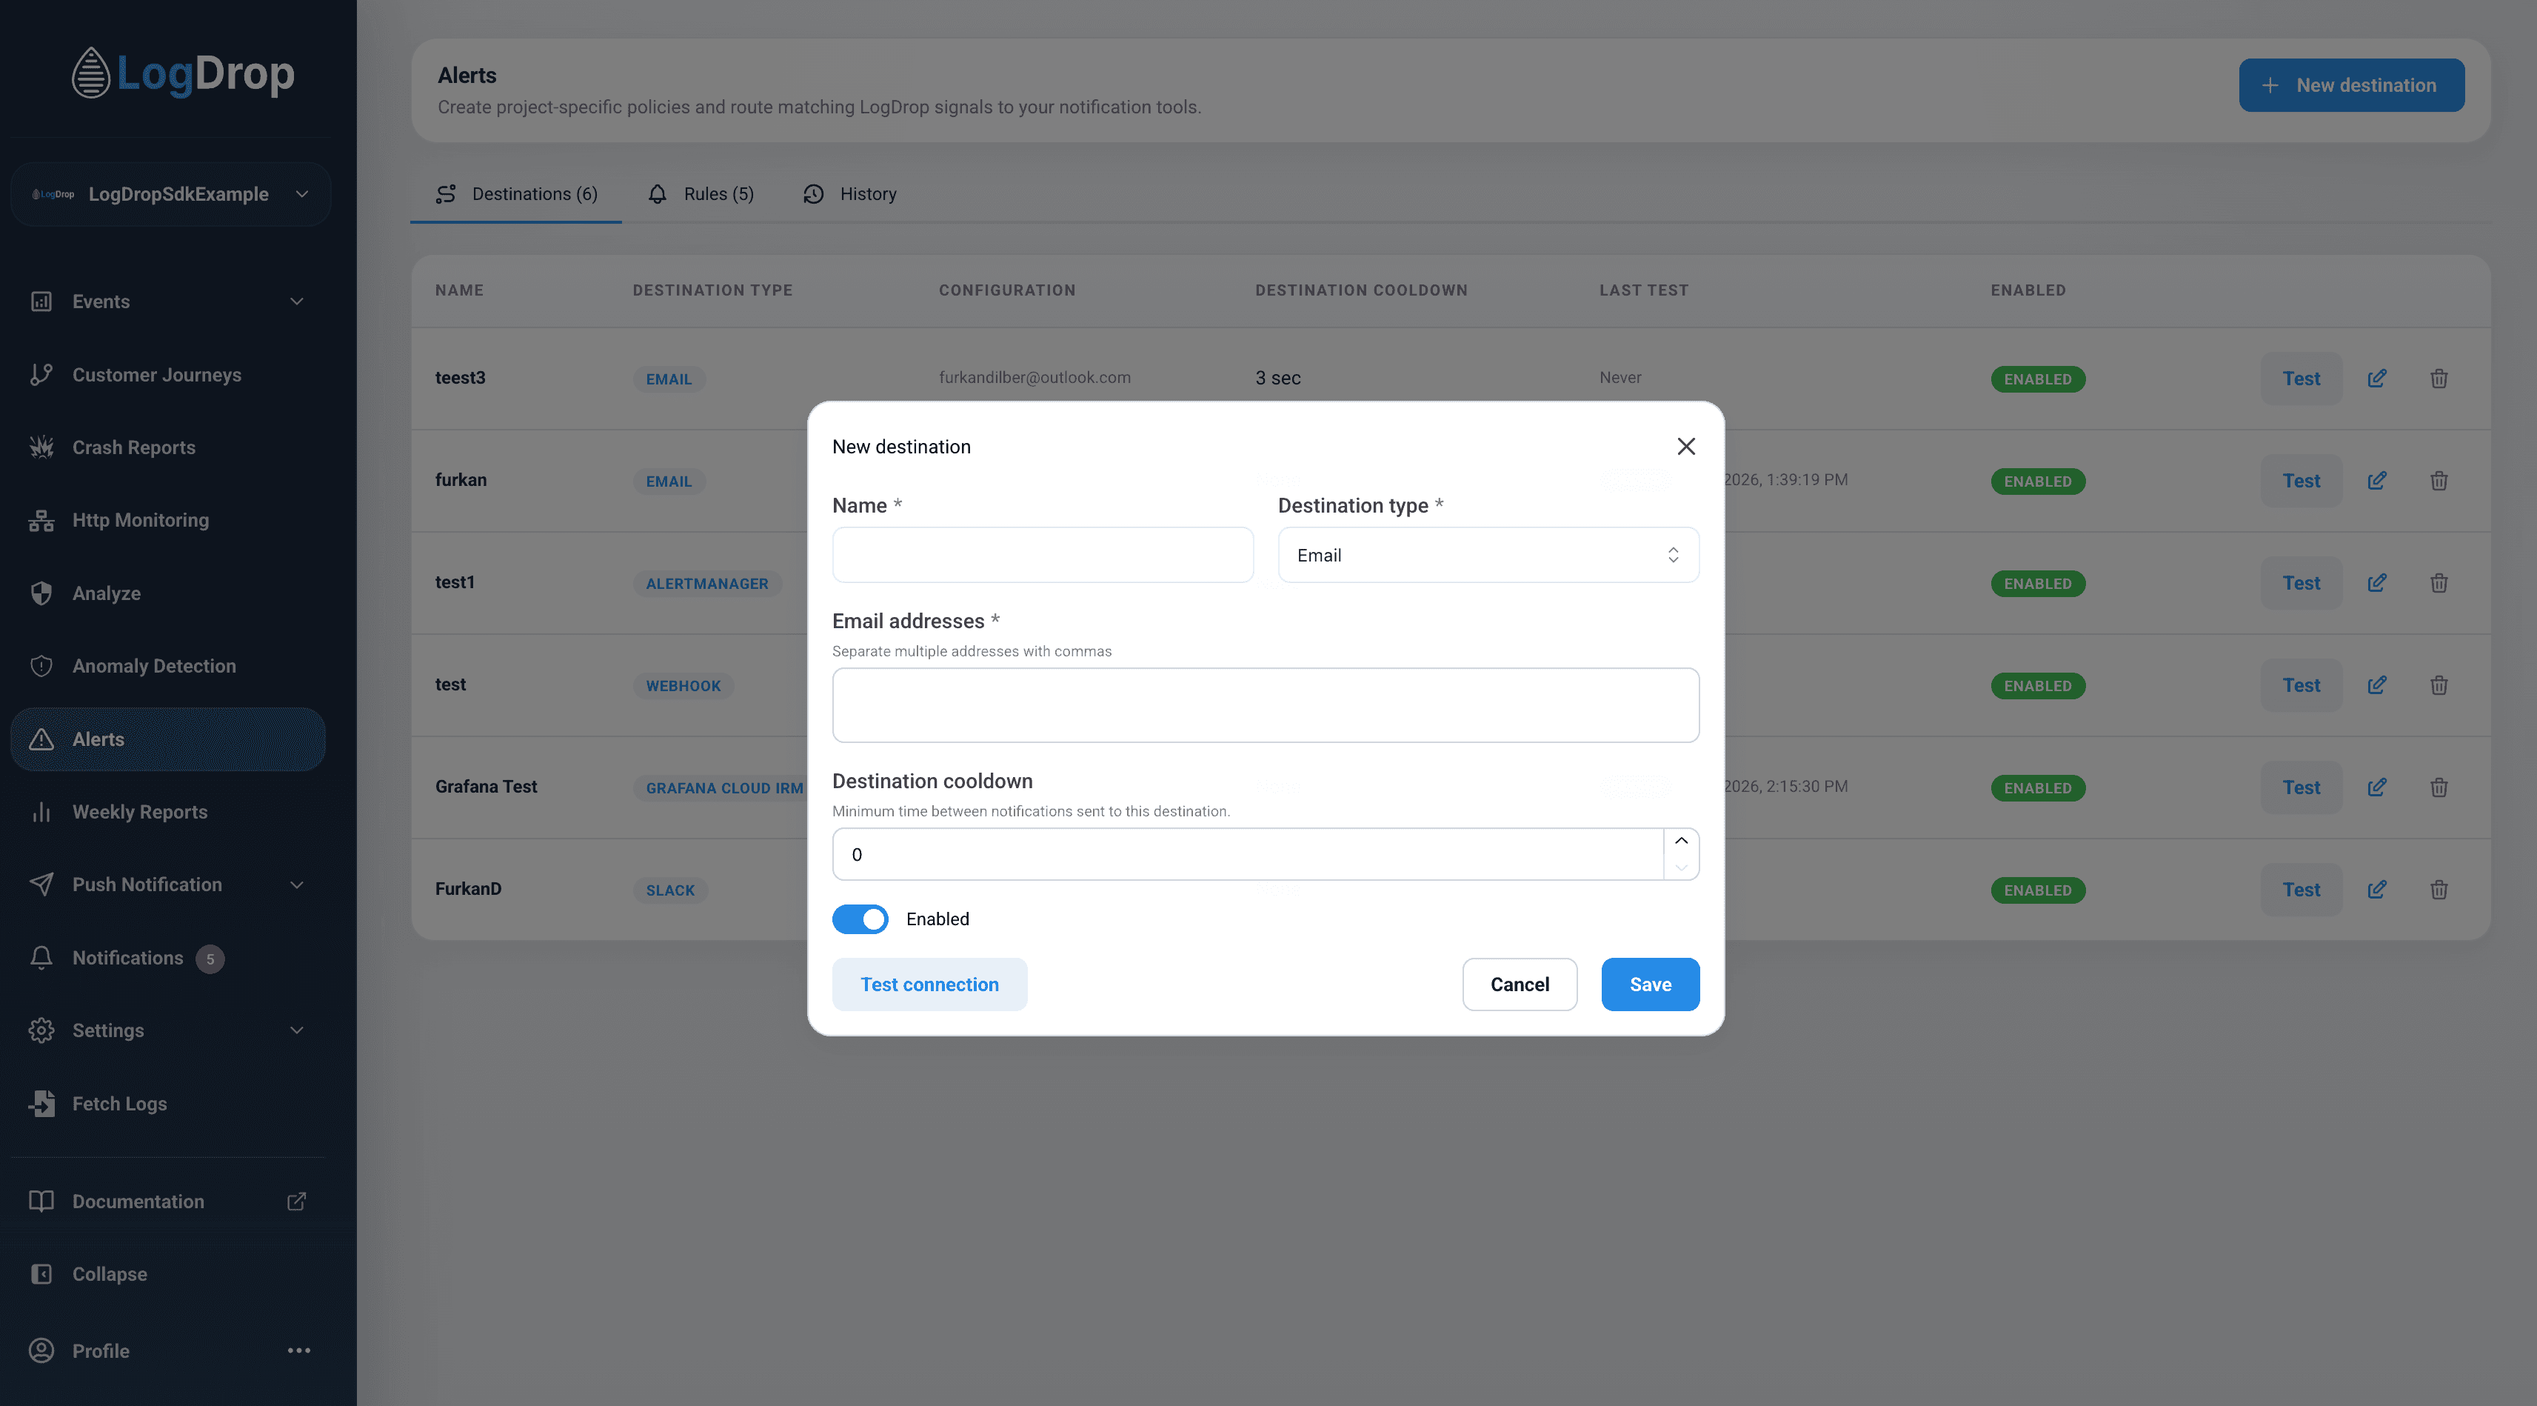This screenshot has height=1406, width=2537.
Task: Cancel the new destination dialog
Action: pos(1519,984)
